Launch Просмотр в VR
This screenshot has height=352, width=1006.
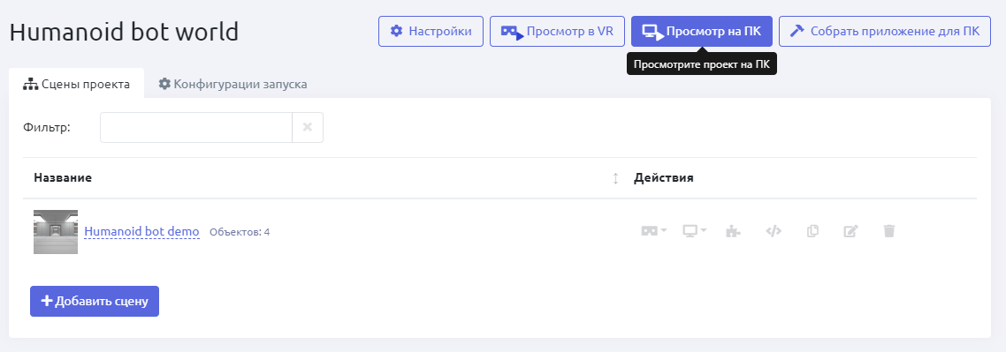pos(557,32)
